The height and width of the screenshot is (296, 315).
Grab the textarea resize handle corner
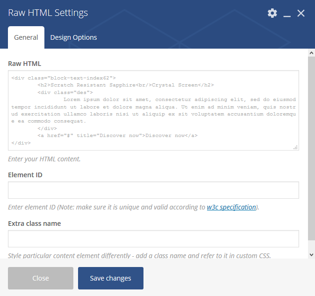[295, 147]
